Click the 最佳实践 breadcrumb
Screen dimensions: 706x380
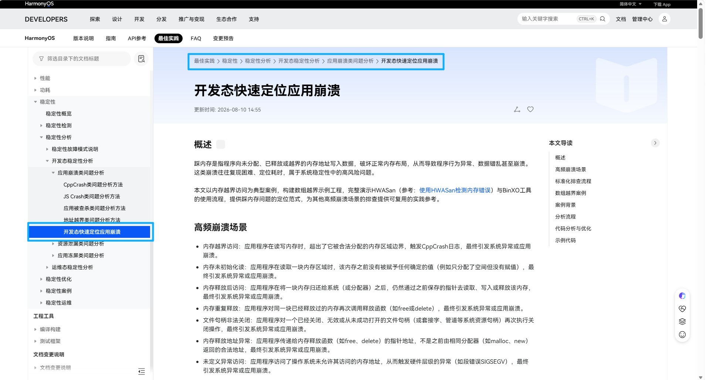click(x=204, y=61)
